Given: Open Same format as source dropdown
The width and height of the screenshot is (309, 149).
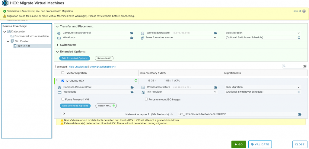Looking at the screenshot, I should coord(215,38).
